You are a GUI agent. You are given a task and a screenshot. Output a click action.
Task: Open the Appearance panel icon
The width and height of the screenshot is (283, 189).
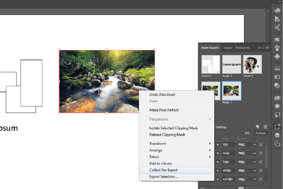(x=277, y=106)
